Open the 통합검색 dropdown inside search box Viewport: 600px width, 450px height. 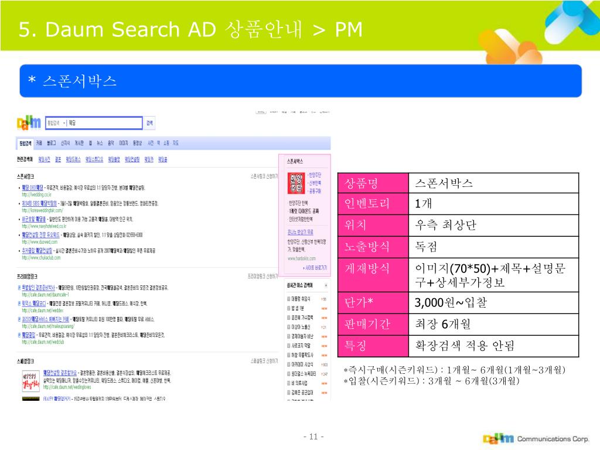[x=56, y=123]
